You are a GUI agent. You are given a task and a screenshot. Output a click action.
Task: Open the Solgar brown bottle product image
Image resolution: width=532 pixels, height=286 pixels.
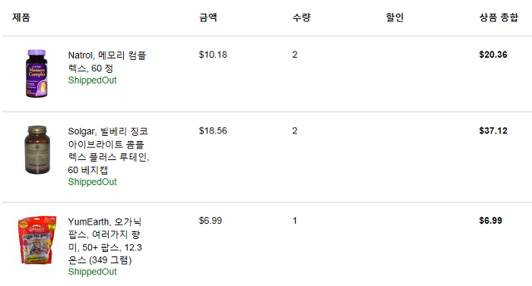(37, 149)
